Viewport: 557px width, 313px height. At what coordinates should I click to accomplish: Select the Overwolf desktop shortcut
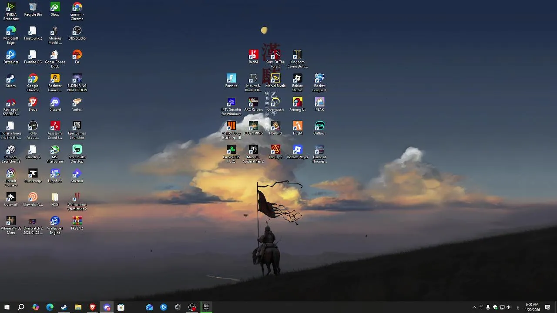coord(11,200)
